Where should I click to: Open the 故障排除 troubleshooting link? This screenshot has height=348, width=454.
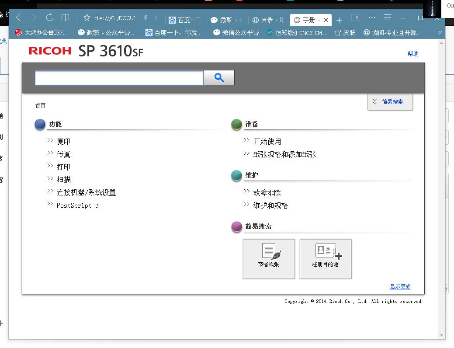[267, 193]
